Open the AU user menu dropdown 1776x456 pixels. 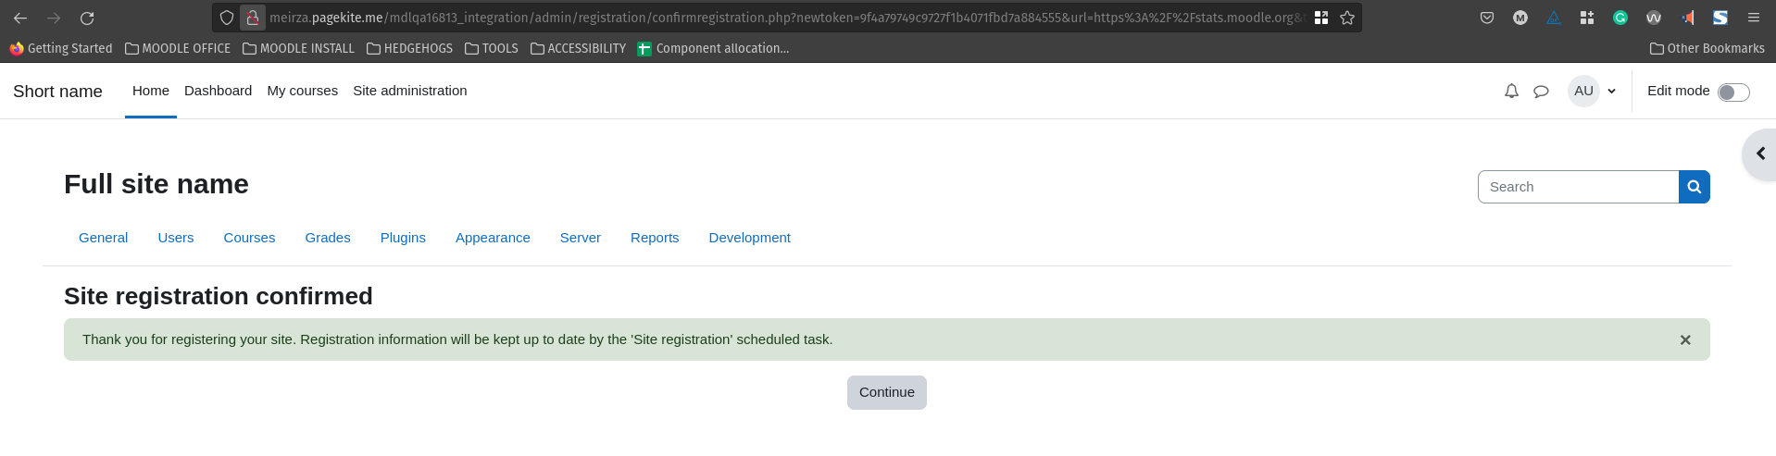pos(1593,91)
